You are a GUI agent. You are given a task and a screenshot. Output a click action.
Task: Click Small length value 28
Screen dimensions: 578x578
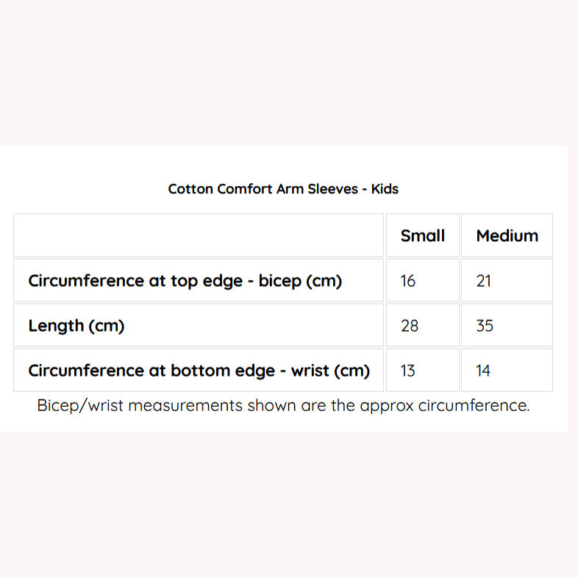pos(410,326)
